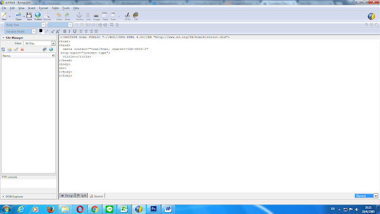Click the new folder icon in Site Manager
Viewport: 380px width, 214px height.
point(9,49)
